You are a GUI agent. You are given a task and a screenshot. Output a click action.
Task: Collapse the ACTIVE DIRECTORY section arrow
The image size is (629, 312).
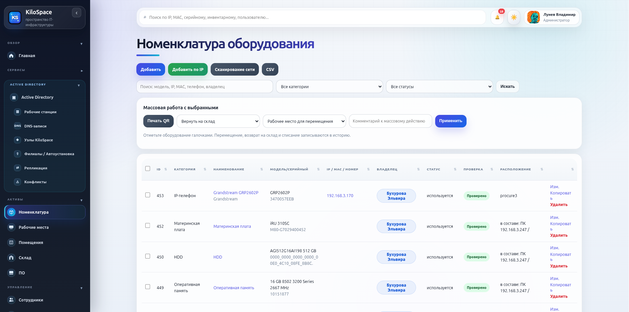pyautogui.click(x=79, y=86)
